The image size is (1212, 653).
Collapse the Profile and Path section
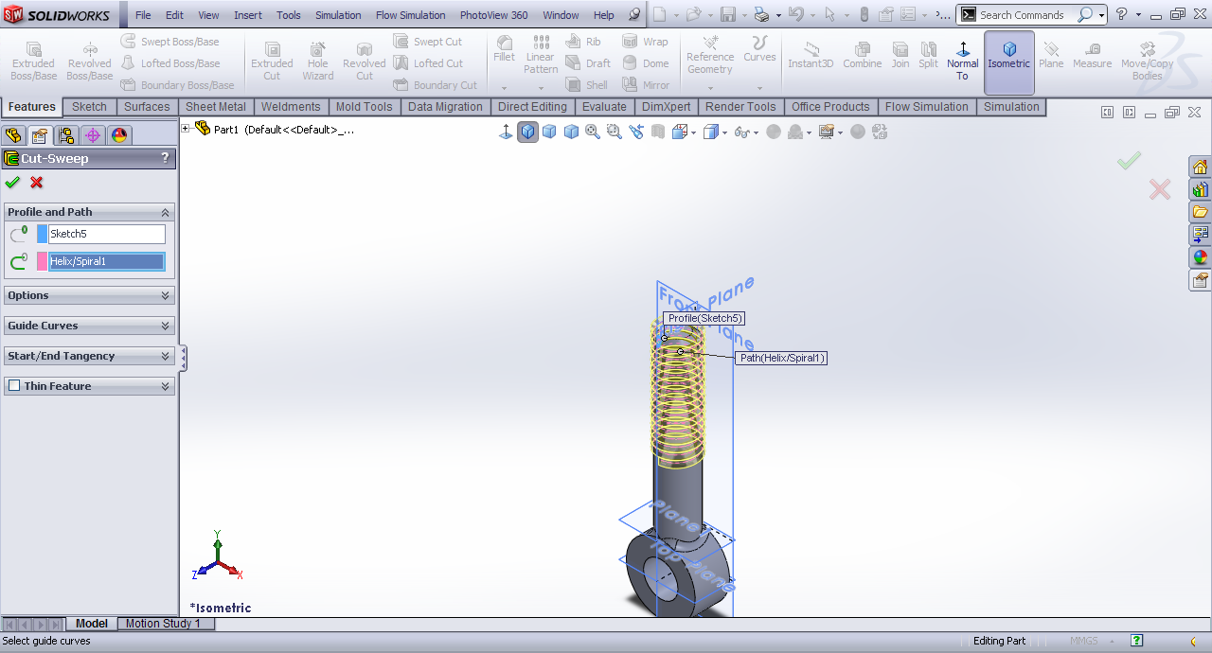(x=166, y=212)
